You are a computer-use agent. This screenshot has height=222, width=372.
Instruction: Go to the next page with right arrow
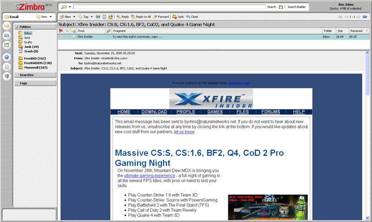pyautogui.click(x=359, y=17)
